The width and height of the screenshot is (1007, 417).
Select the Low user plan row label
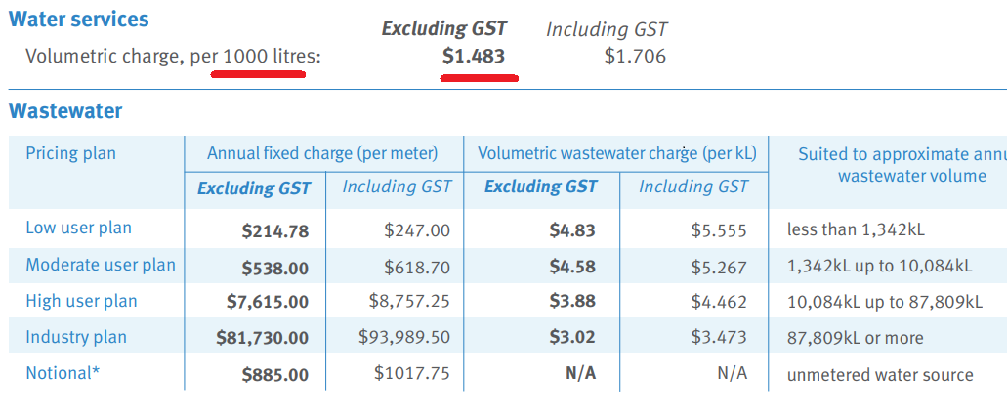click(78, 228)
